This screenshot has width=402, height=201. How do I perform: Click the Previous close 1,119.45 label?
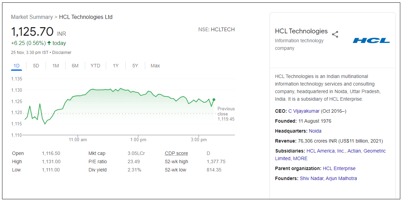[x=226, y=114]
